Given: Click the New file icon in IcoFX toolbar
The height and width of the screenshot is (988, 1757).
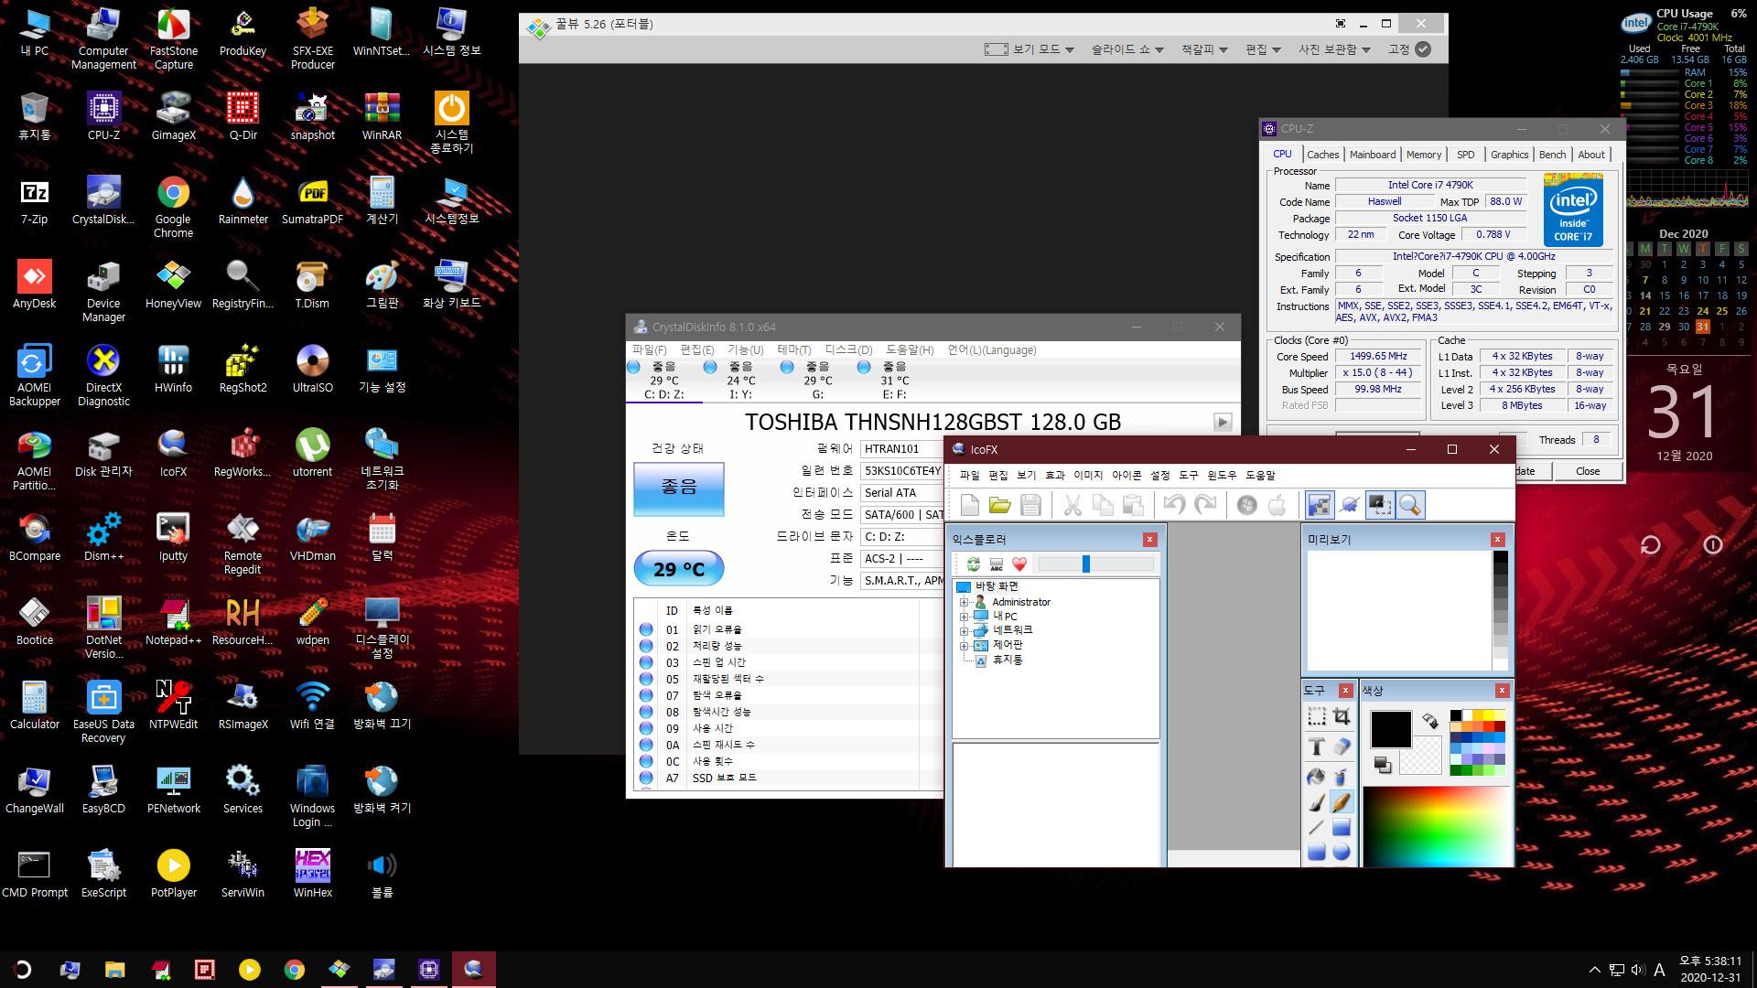Looking at the screenshot, I should coord(970,505).
